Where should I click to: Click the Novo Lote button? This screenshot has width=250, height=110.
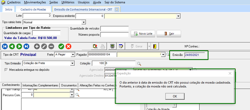coord(143,34)
